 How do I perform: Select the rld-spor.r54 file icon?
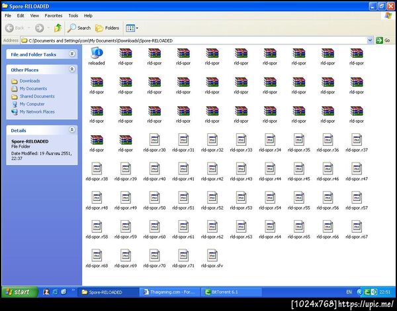[x=270, y=198]
